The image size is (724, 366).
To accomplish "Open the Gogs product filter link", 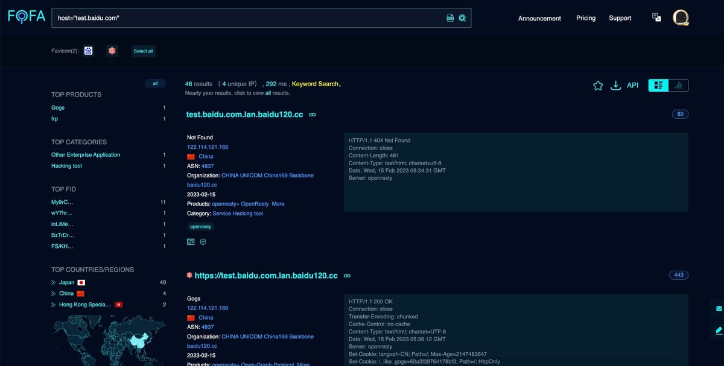I will pos(57,107).
